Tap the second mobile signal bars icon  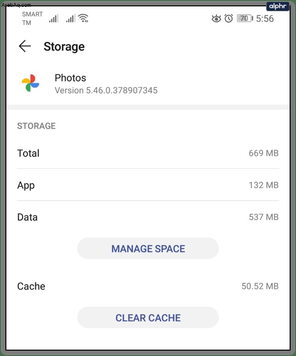(x=71, y=19)
